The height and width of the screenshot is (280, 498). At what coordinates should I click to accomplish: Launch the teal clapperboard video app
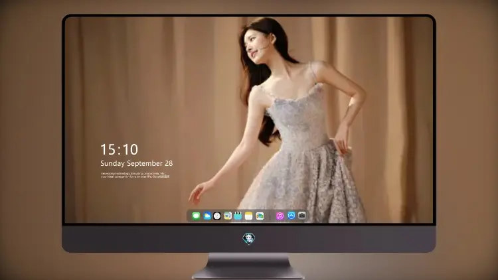click(x=238, y=216)
